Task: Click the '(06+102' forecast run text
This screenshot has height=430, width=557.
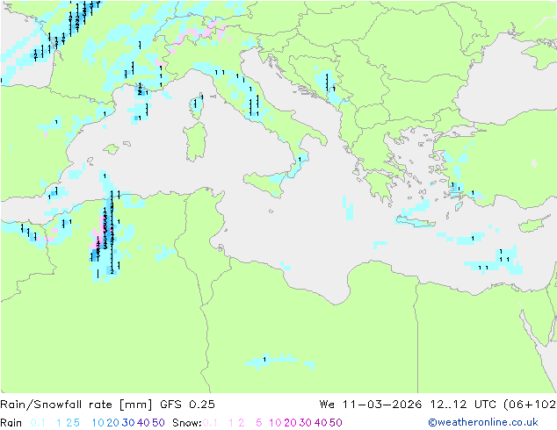Action: 530,405
